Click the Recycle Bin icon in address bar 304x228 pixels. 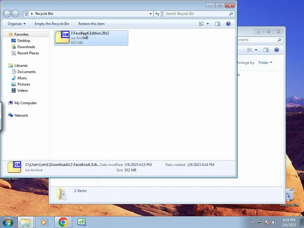27,14
